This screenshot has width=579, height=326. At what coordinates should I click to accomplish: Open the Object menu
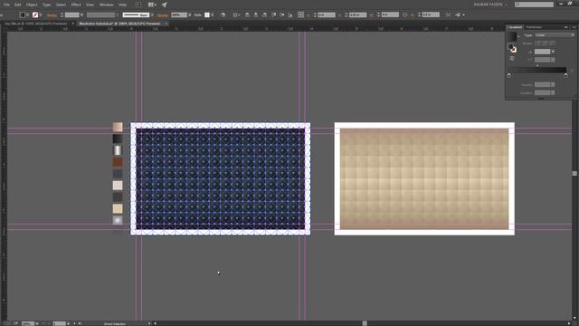point(32,5)
